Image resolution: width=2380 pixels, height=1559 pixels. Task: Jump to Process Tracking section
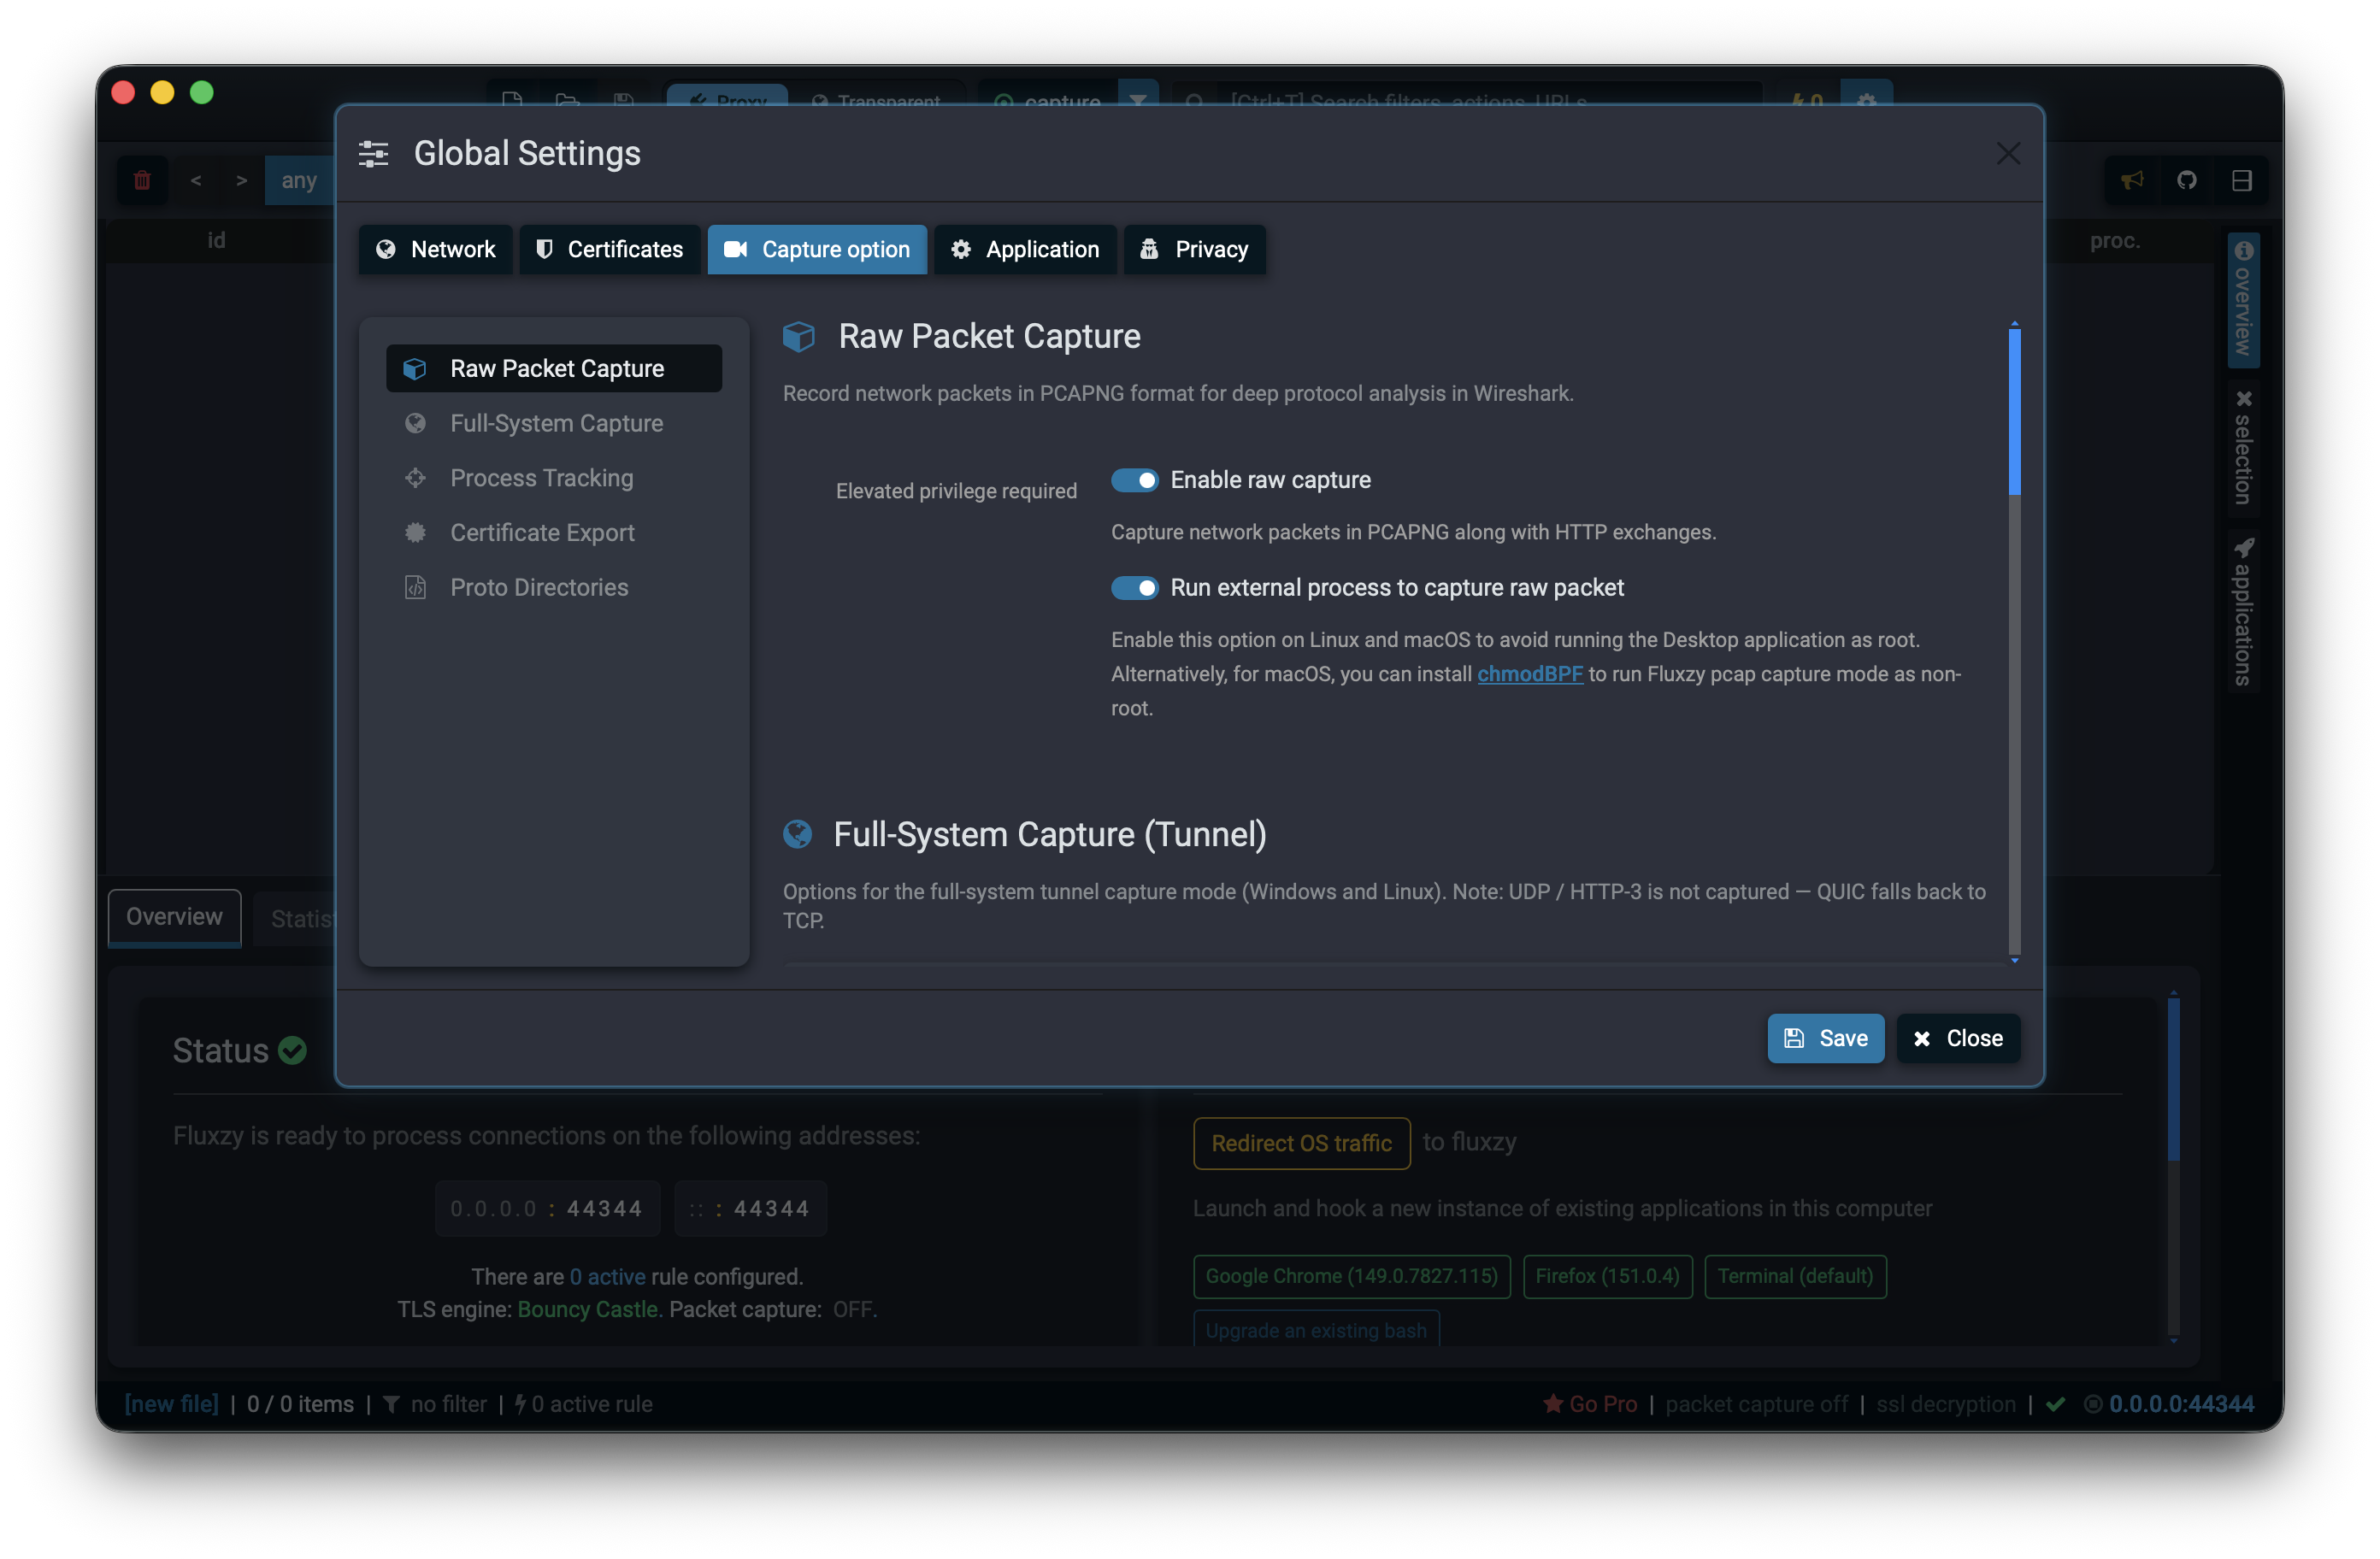(554, 478)
